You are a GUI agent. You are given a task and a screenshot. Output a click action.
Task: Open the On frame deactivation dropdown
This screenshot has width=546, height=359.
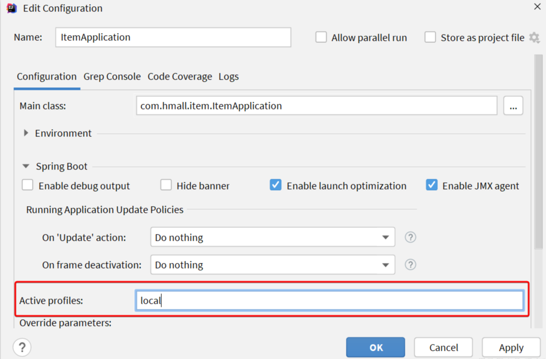click(272, 264)
